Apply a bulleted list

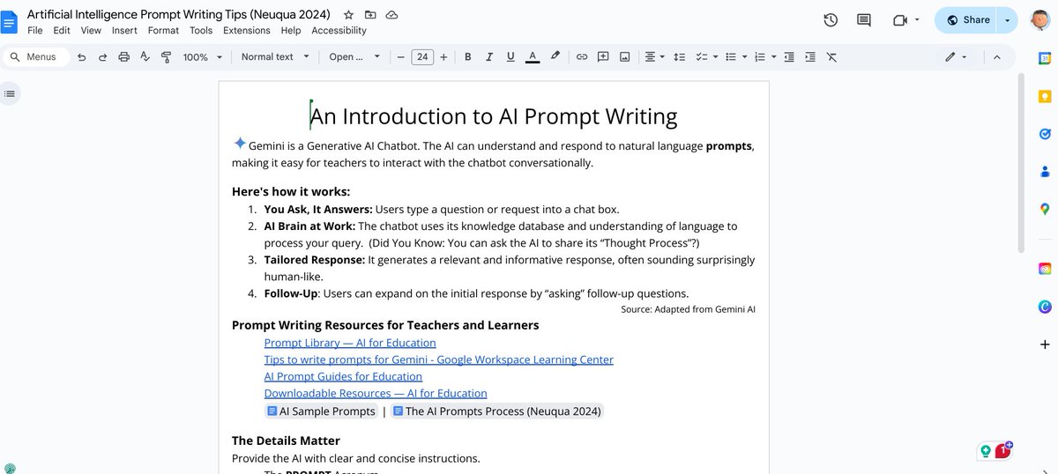[730, 56]
